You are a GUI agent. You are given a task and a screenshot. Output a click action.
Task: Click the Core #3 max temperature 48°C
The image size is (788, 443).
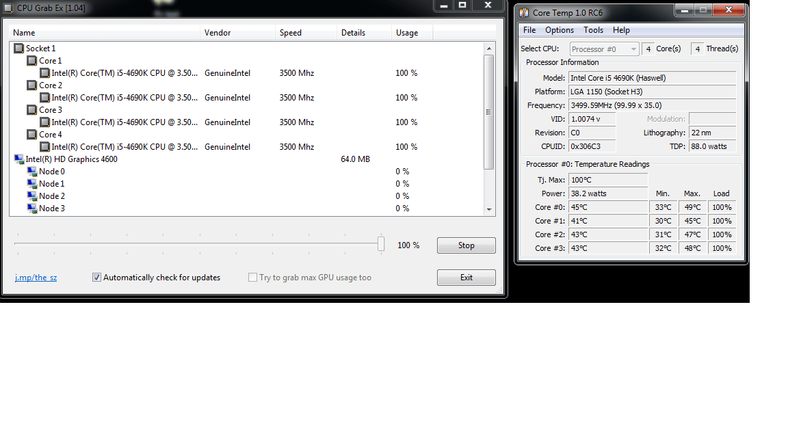692,248
